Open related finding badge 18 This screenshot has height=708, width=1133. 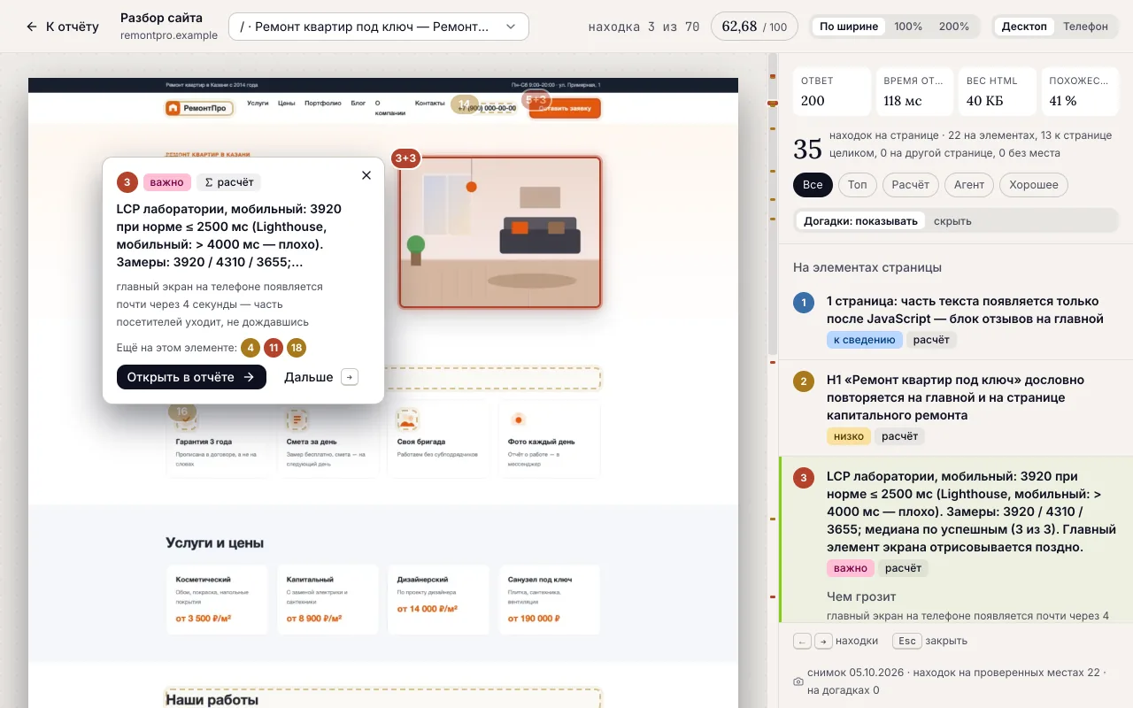click(297, 348)
